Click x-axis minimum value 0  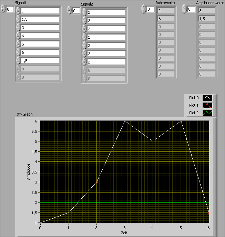(40, 228)
